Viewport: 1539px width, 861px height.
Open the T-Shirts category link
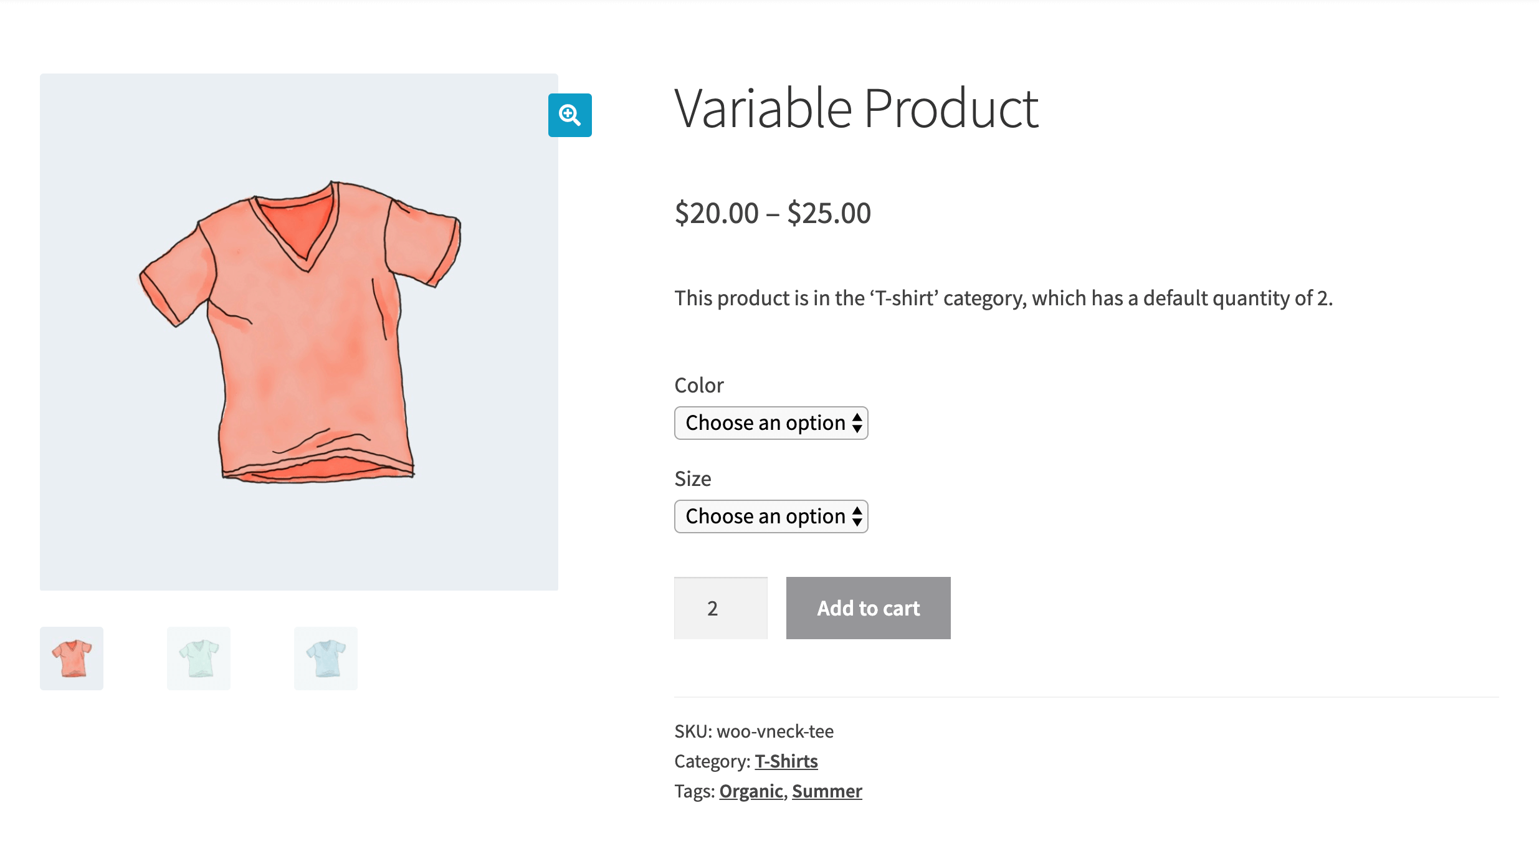click(786, 761)
